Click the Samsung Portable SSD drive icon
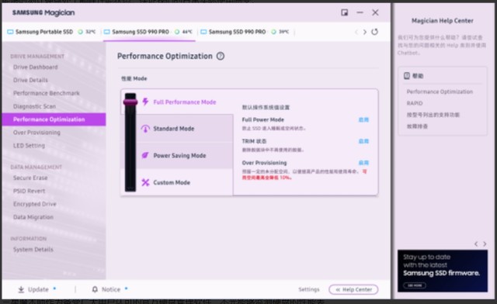 (x=10, y=32)
